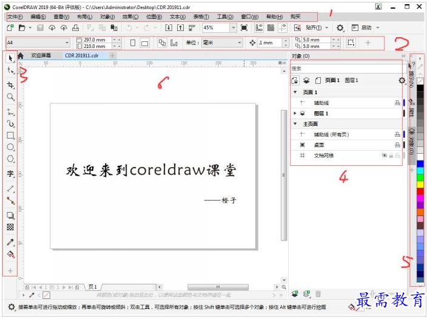Open the 启动 launcher dropdown arrow
The height and width of the screenshot is (319, 430).
tap(378, 28)
